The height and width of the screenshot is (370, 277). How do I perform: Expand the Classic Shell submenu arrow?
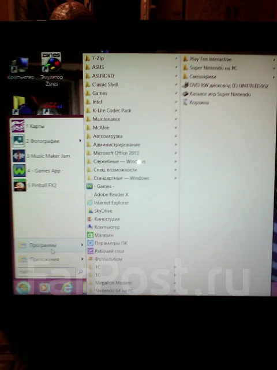coord(176,84)
